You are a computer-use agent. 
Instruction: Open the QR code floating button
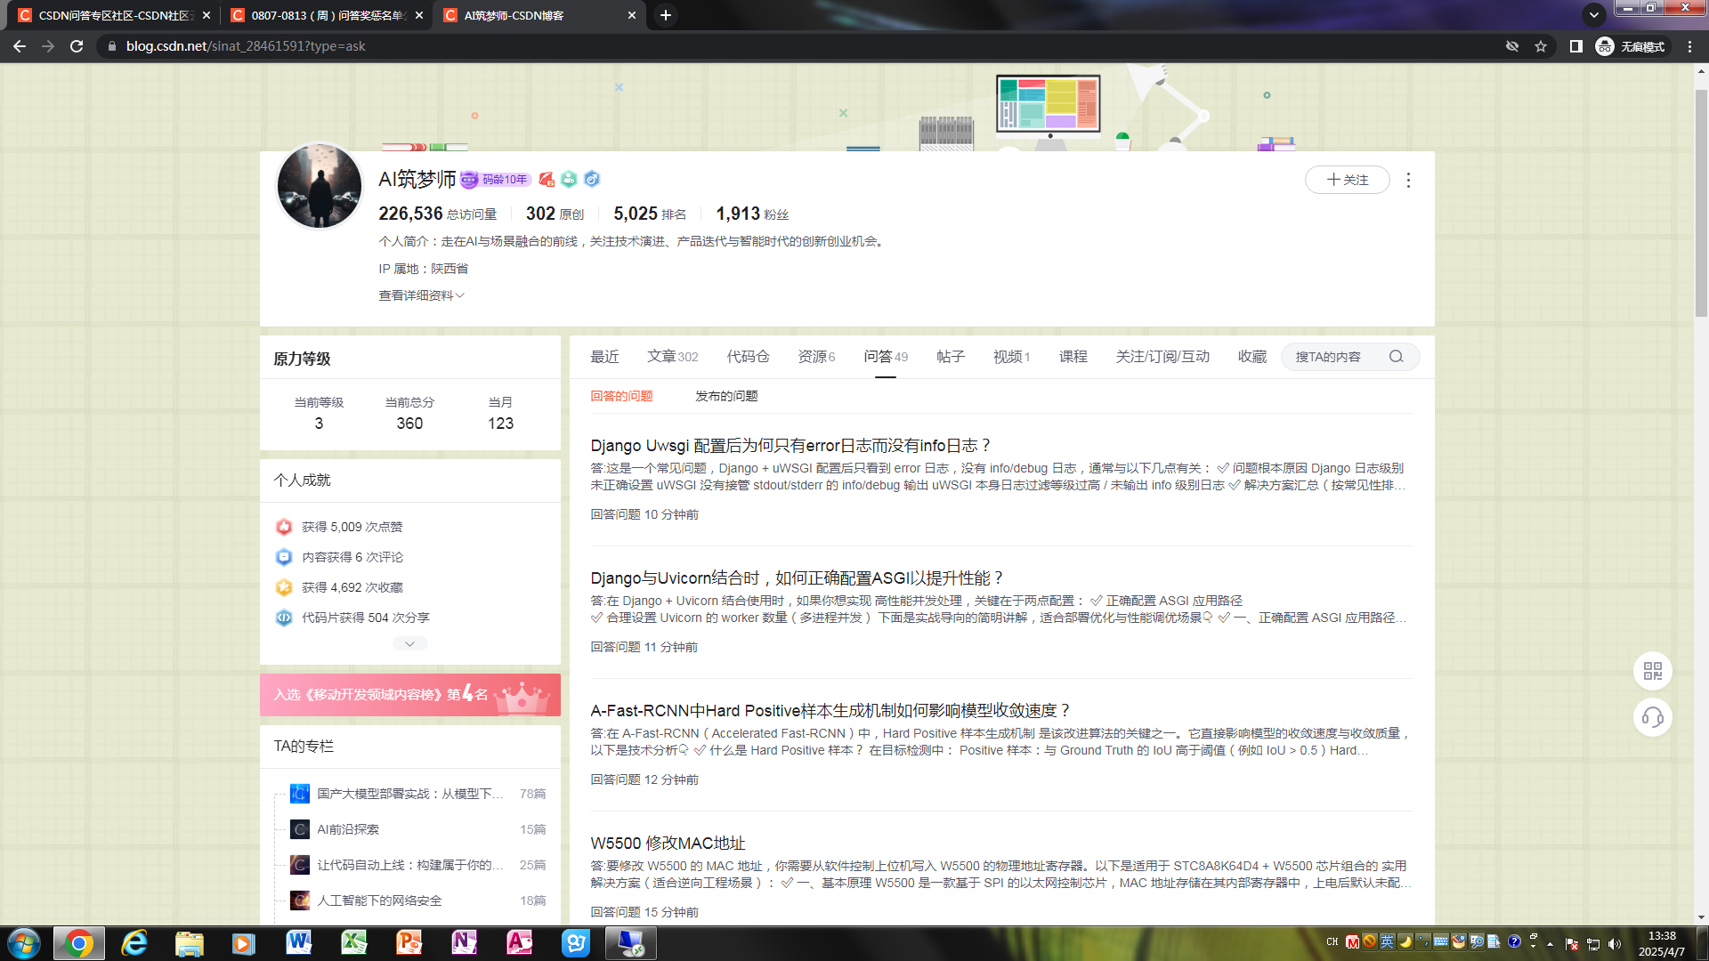(1653, 671)
